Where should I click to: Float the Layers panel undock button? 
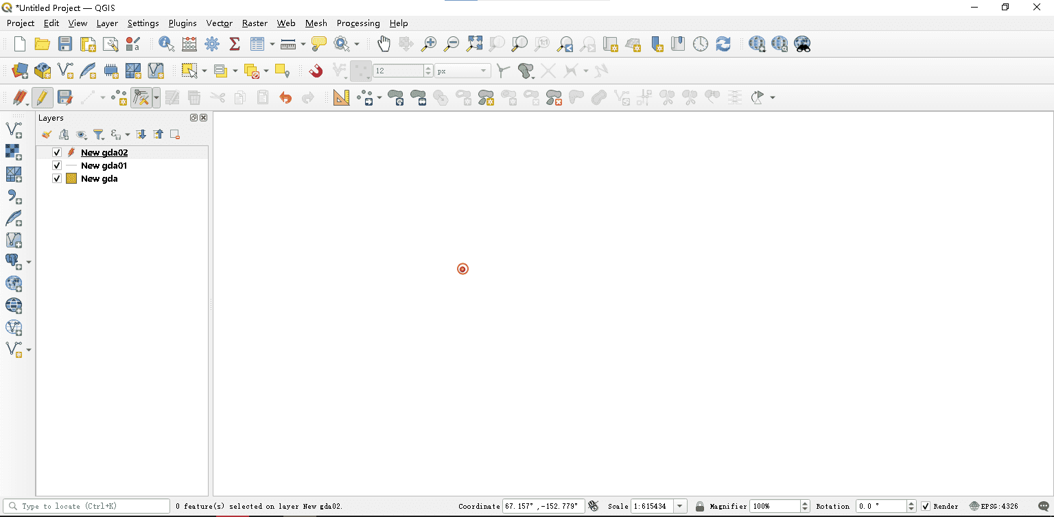194,118
